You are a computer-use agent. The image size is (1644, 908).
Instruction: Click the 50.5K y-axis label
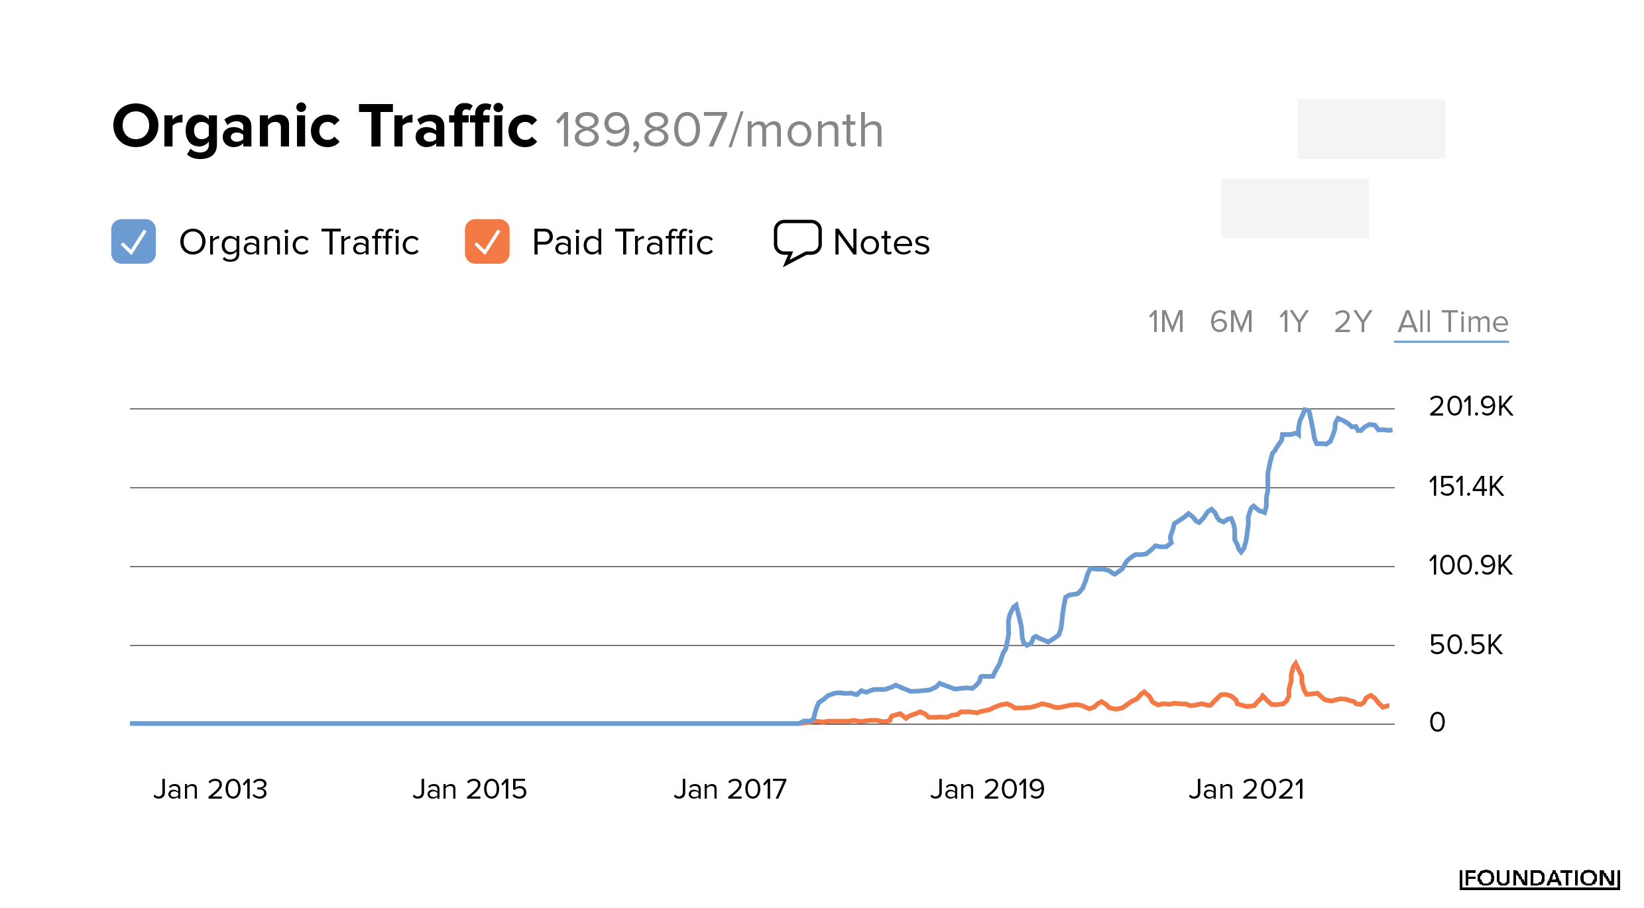[x=1466, y=645]
